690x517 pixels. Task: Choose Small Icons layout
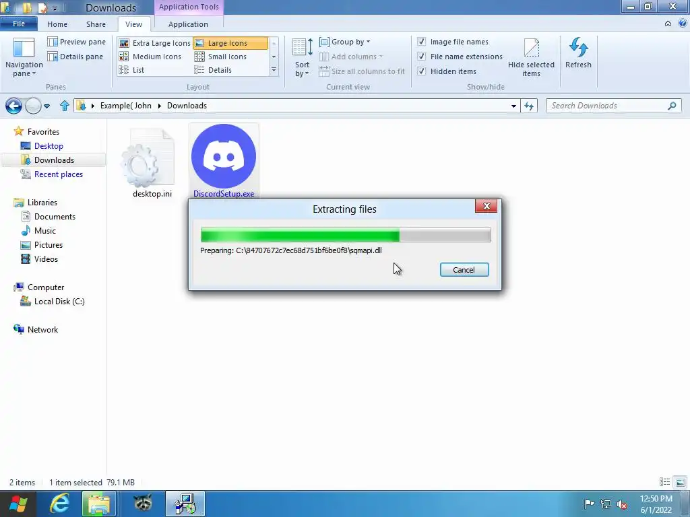pyautogui.click(x=220, y=57)
